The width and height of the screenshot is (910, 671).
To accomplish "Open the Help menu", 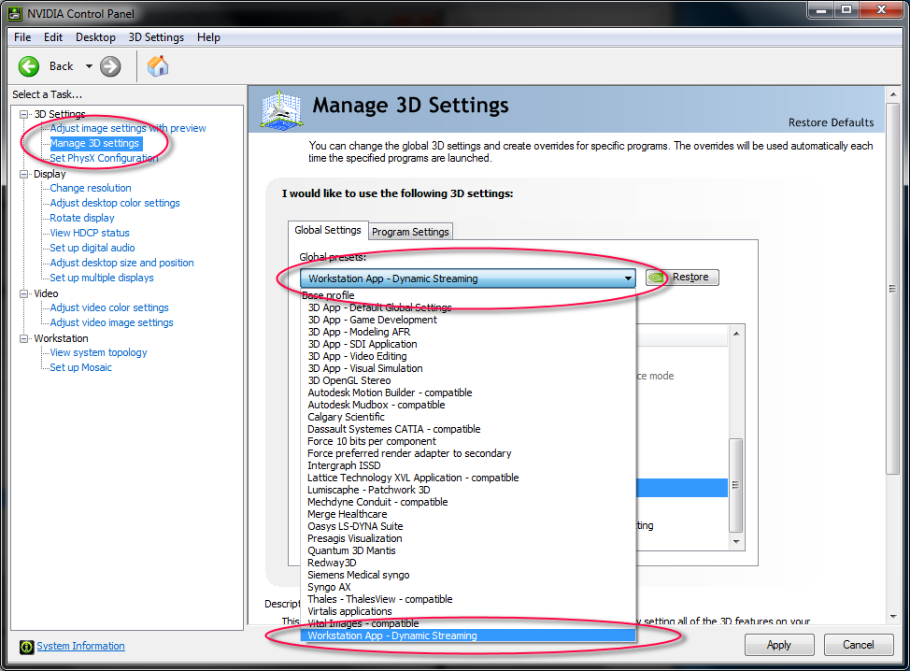I will (x=208, y=37).
